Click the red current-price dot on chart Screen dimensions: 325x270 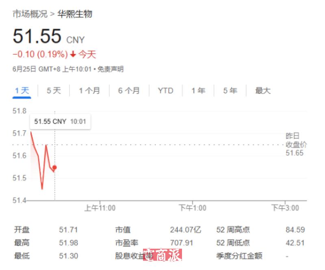click(x=54, y=168)
